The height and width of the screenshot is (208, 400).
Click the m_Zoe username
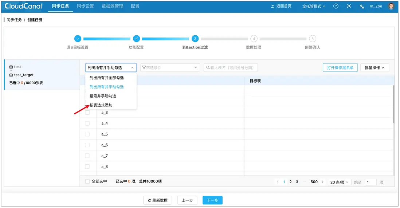click(376, 6)
